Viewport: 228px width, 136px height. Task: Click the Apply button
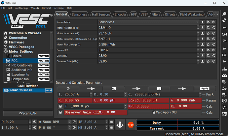(x=205, y=89)
